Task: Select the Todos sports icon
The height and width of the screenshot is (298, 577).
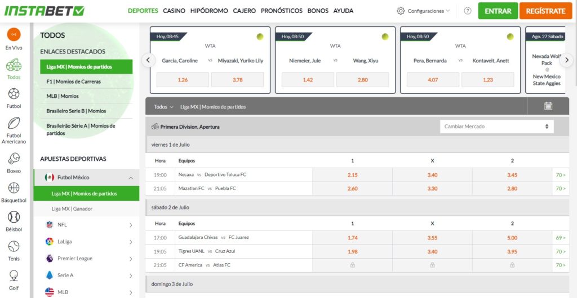Action: tap(14, 65)
